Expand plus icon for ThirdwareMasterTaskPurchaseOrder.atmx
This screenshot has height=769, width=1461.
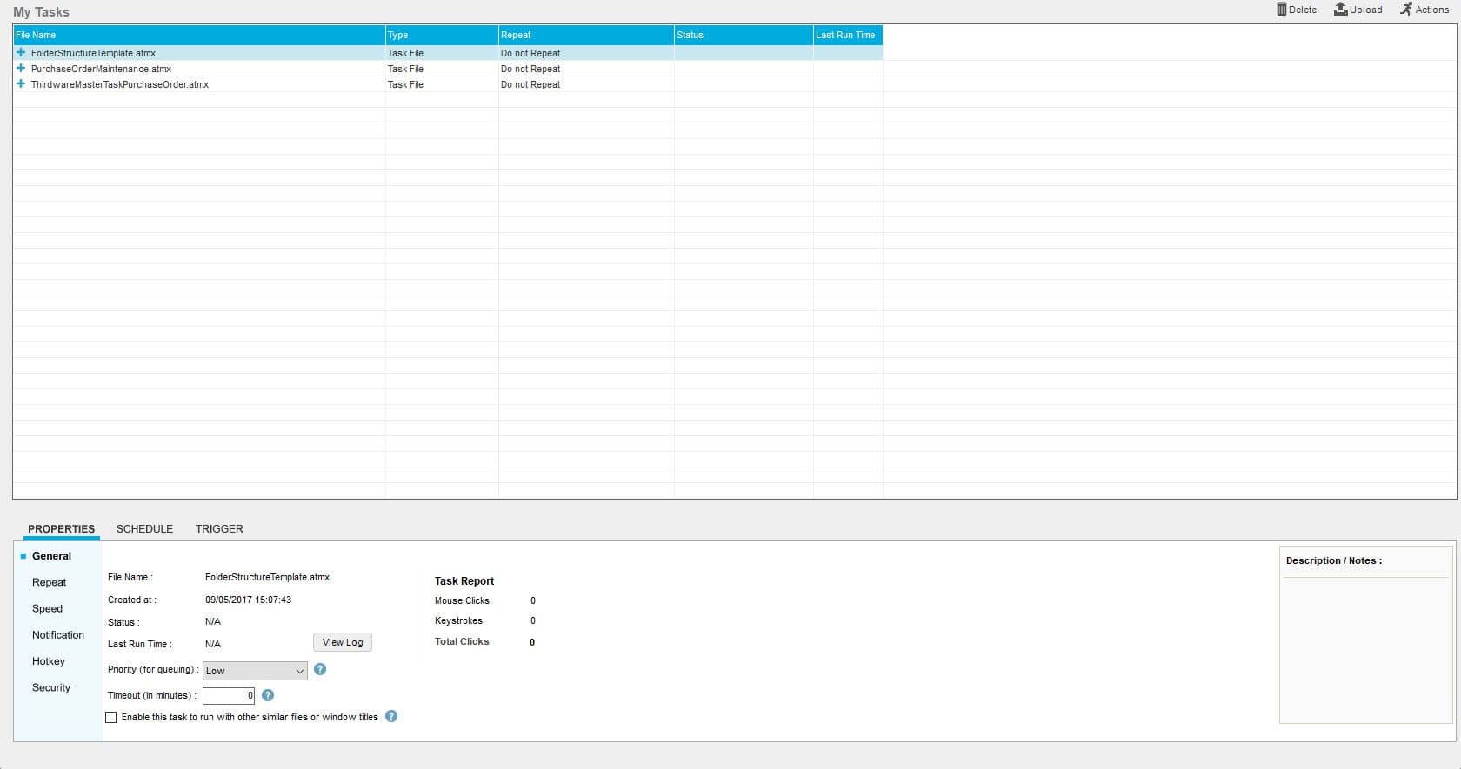click(21, 83)
